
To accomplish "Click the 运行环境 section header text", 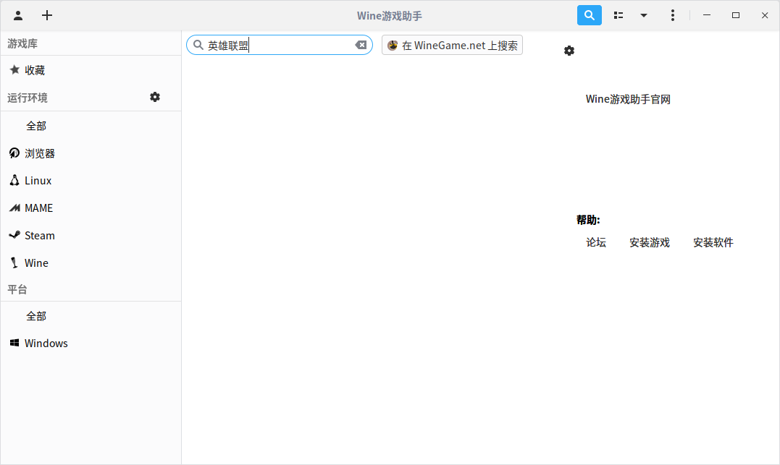I will [28, 98].
